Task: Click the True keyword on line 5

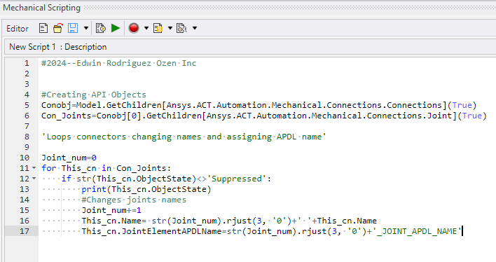Action: [x=462, y=105]
